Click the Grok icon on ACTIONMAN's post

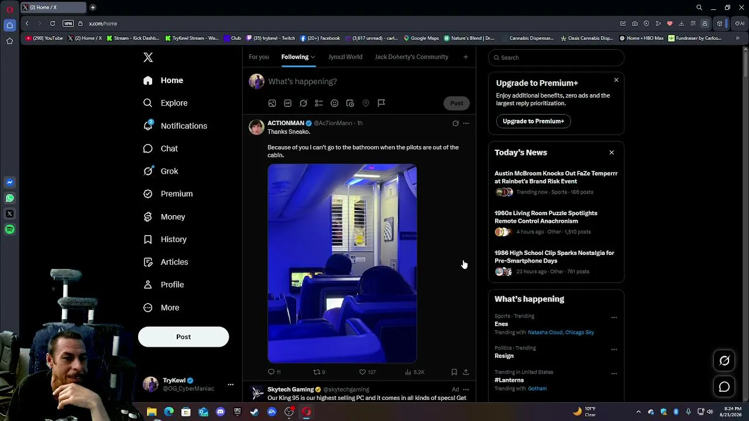click(x=455, y=123)
